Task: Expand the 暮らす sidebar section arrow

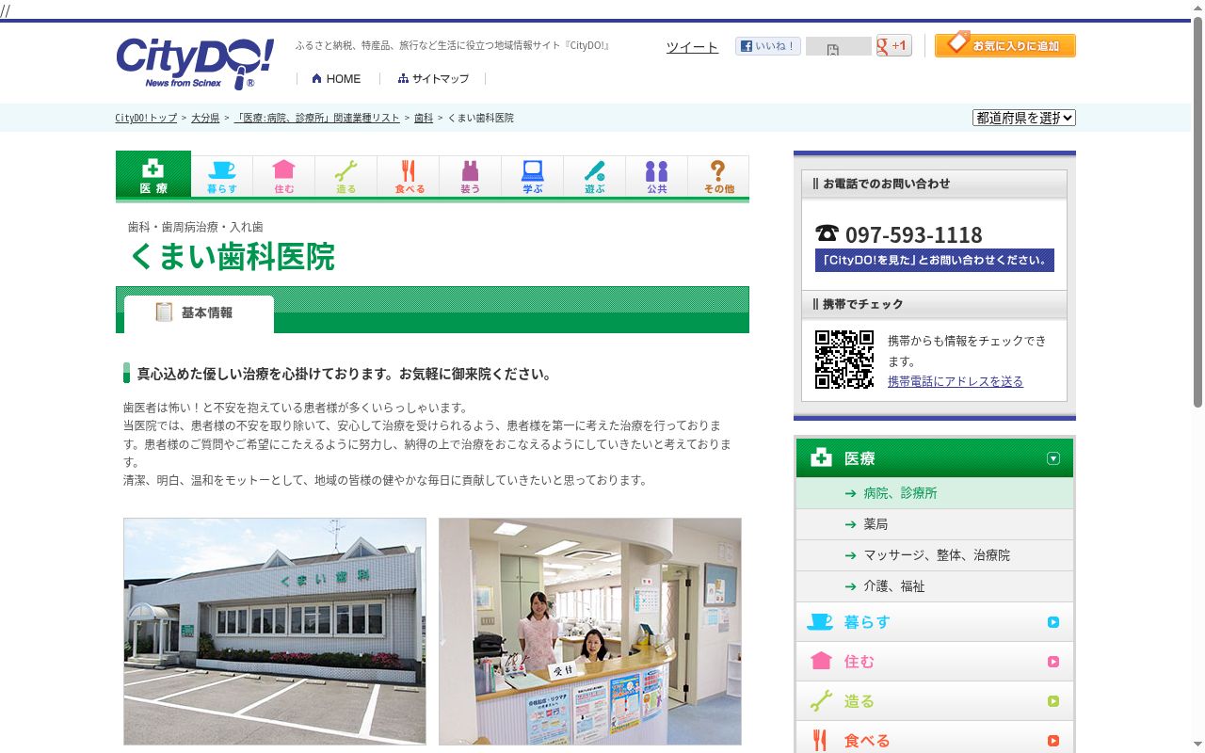Action: pyautogui.click(x=1053, y=622)
